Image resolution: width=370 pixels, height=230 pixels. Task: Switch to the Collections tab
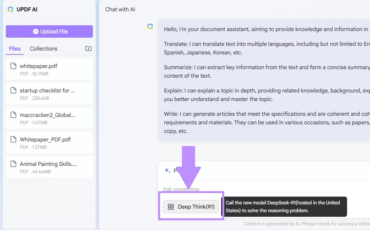click(44, 49)
